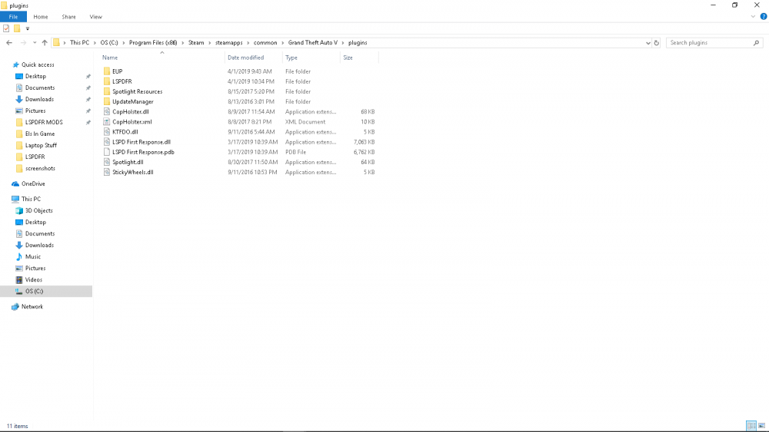Jump to Program Files (x86) in breadcrumb

(x=153, y=42)
